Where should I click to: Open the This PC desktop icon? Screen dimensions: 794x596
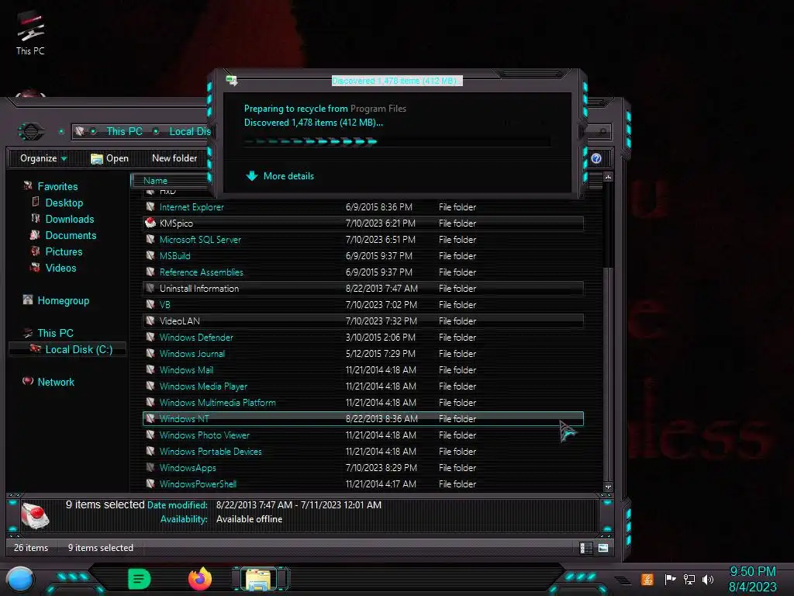[x=30, y=33]
